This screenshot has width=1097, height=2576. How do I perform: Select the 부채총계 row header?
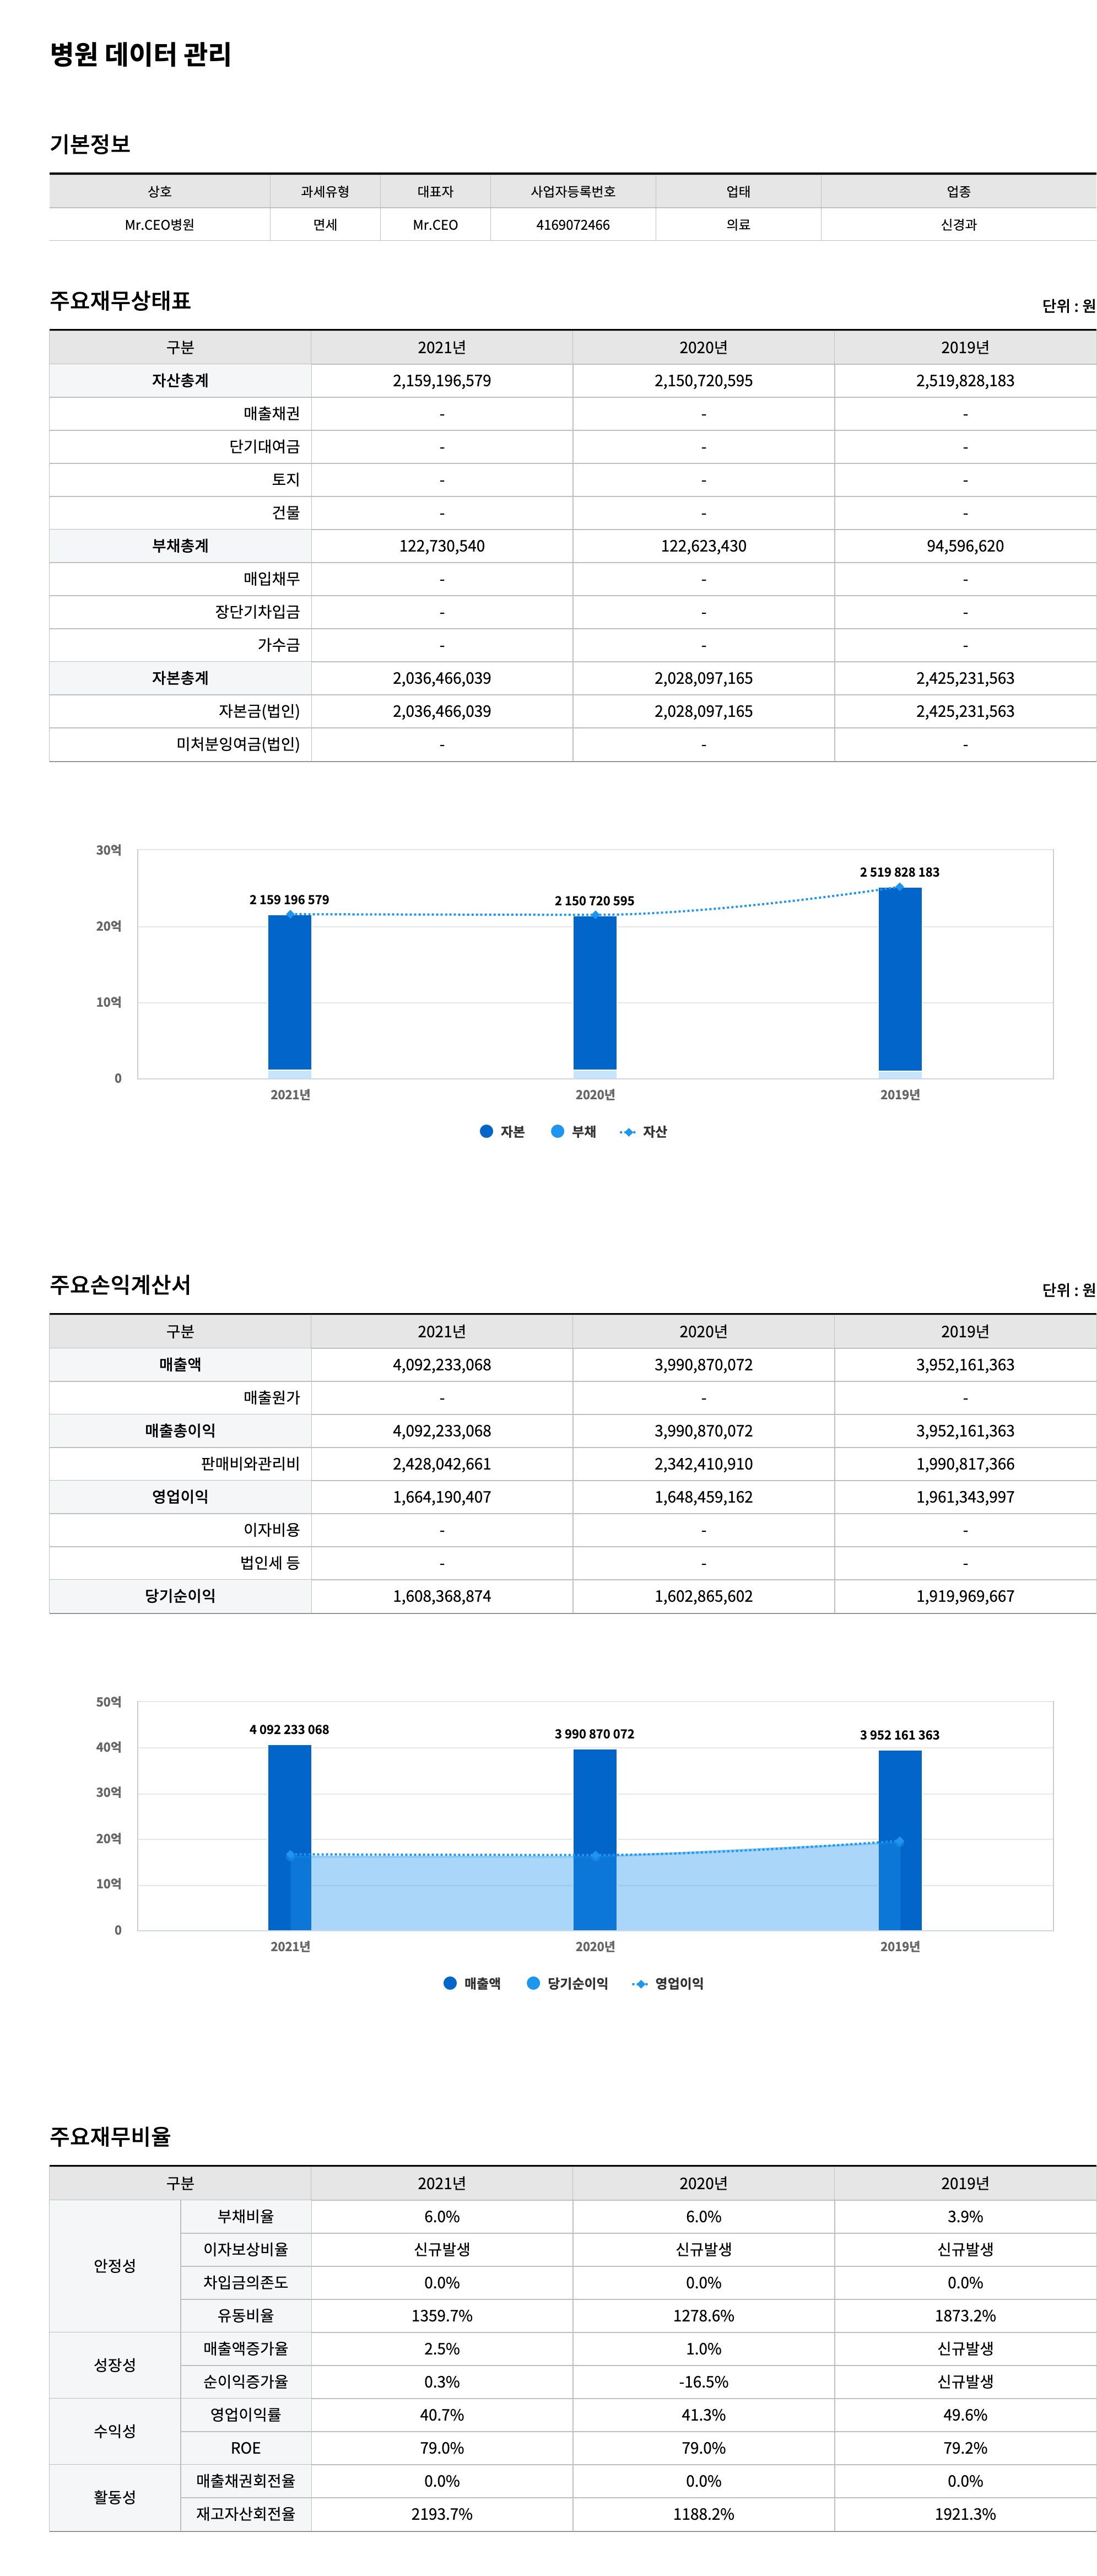(180, 545)
